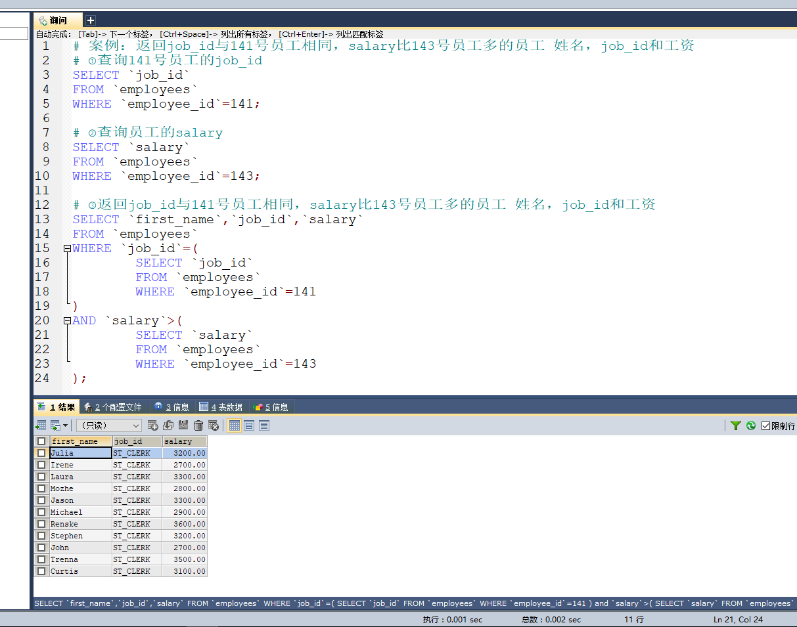Place cursor on WHERE `employee_id`=141; at line 5

point(167,104)
